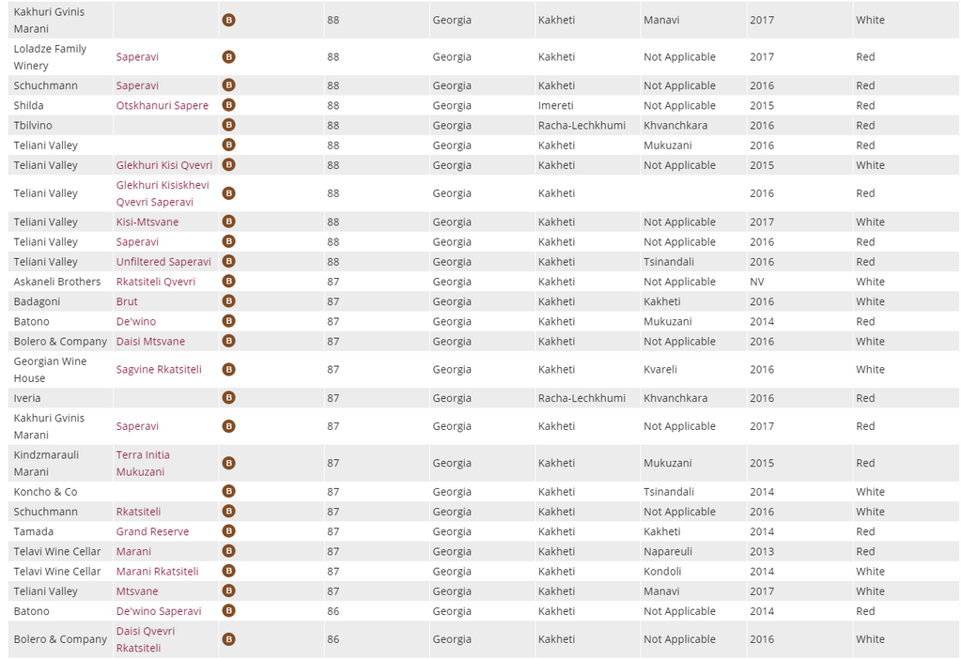
Task: Click Tamada Grand Reserve's bronze medal badge
Action: tap(228, 531)
